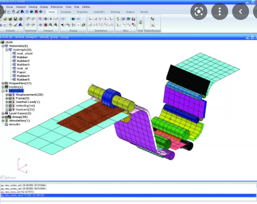Screen dimensions: 257x204
Task: Click the save disk icon in Defaults group
Action: coord(15,19)
